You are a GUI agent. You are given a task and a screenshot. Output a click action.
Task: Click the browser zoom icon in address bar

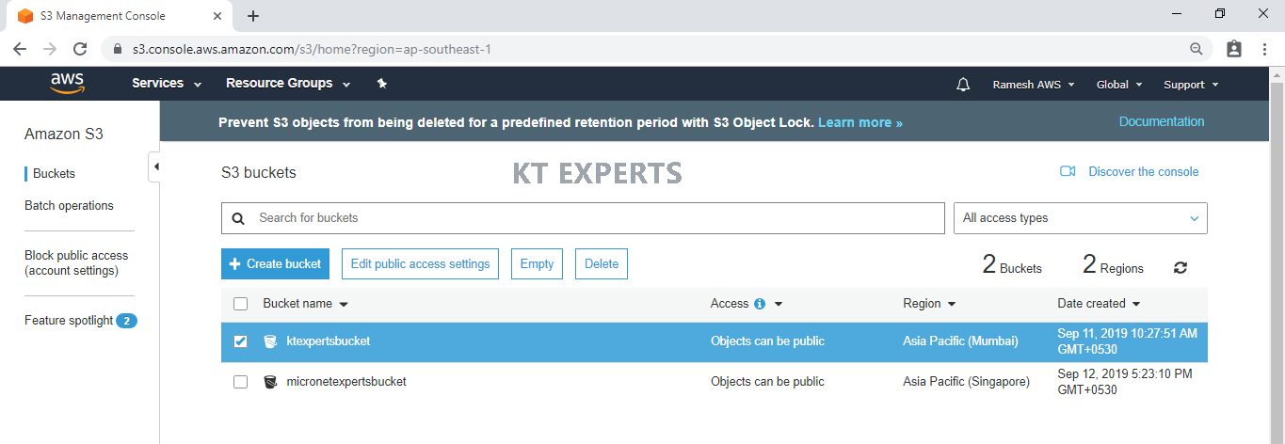point(1196,49)
